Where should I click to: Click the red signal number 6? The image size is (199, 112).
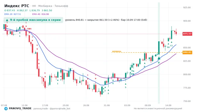pyautogui.click(x=45, y=73)
